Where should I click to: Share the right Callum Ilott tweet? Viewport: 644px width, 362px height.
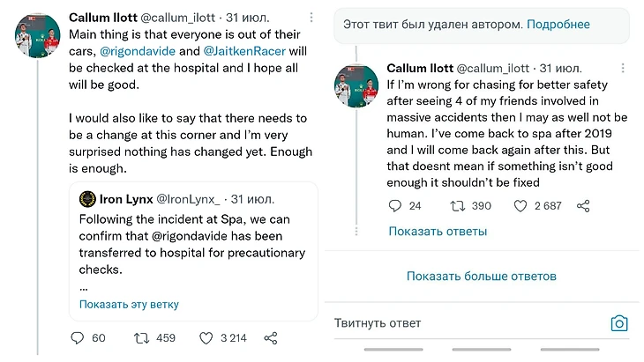(583, 206)
